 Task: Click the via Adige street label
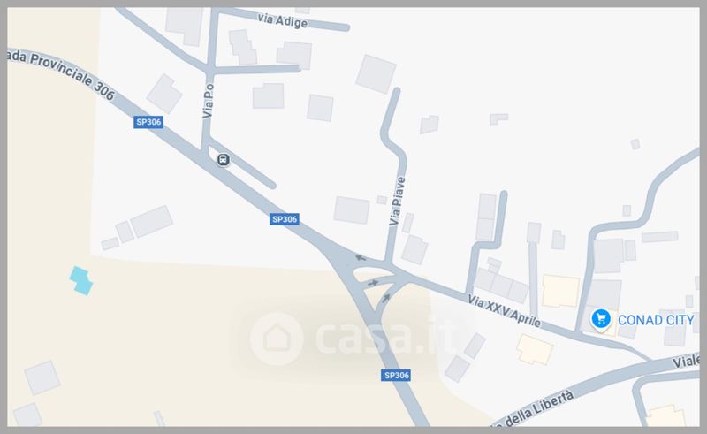[x=283, y=20]
